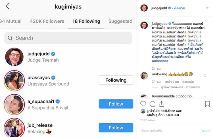Go back using the left arrow
213x137 pixels.
click(x=8, y=6)
